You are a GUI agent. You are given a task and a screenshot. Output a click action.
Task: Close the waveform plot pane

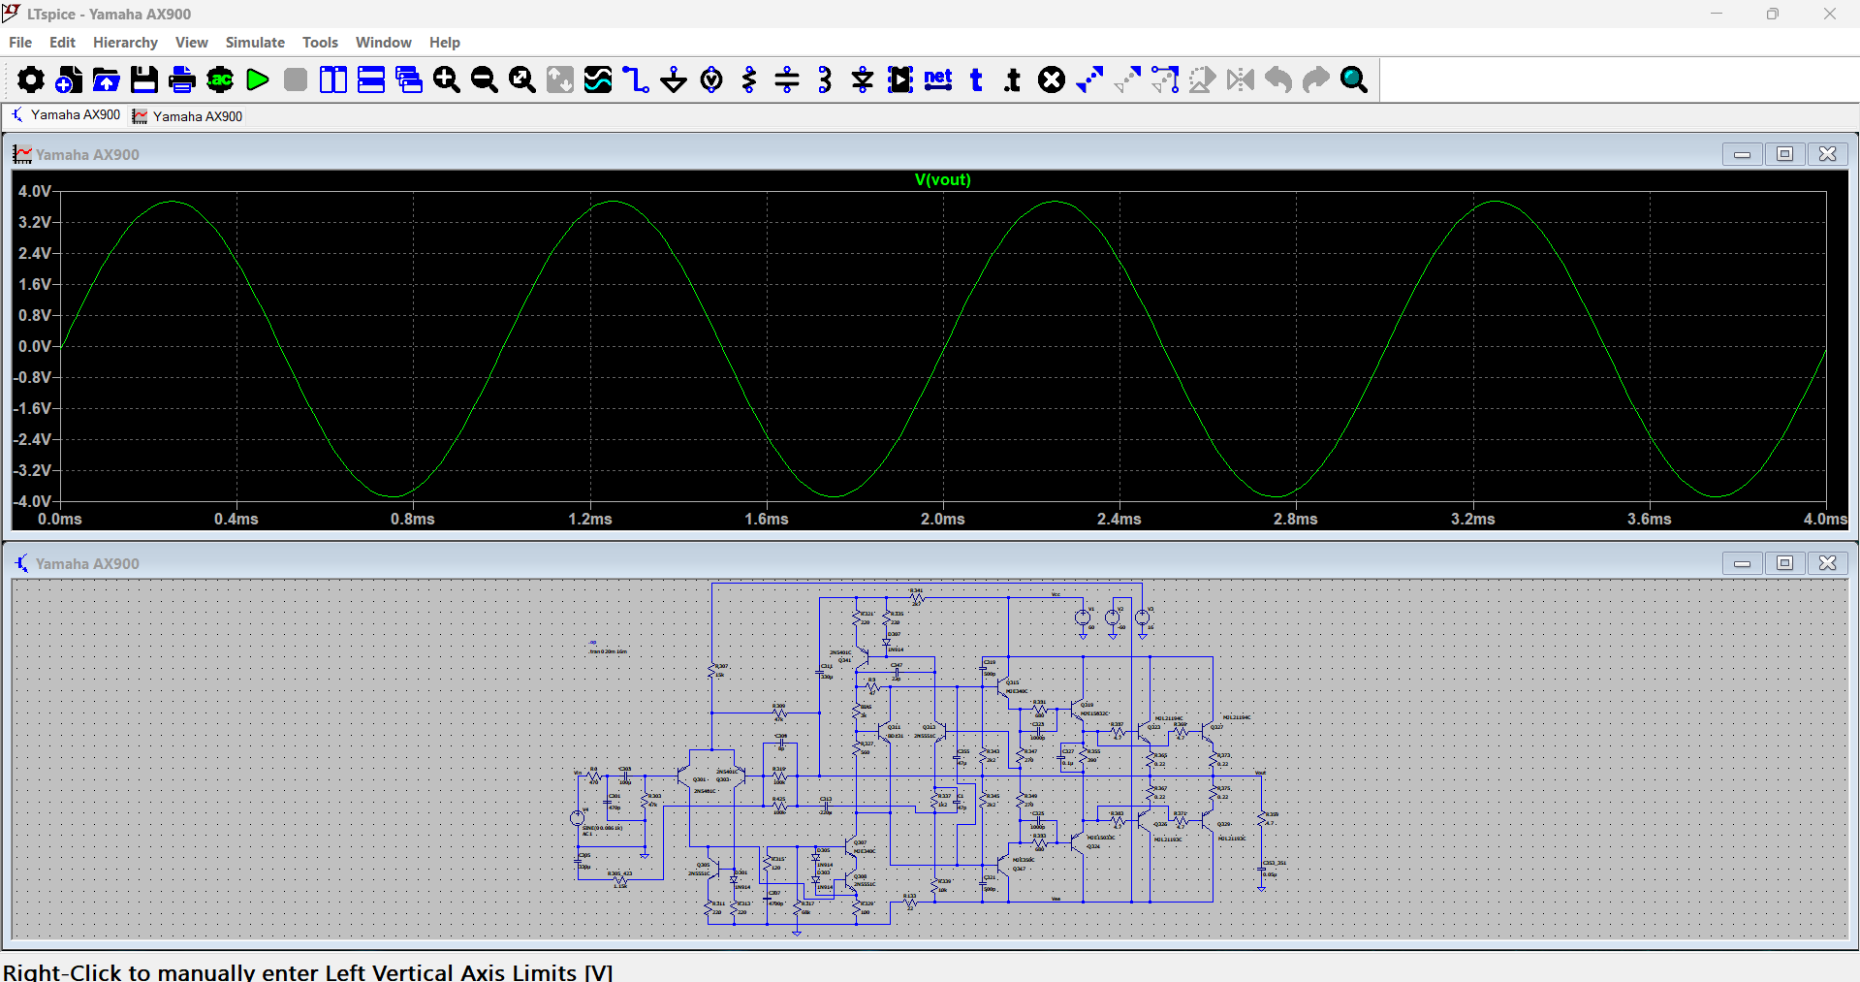point(1827,154)
